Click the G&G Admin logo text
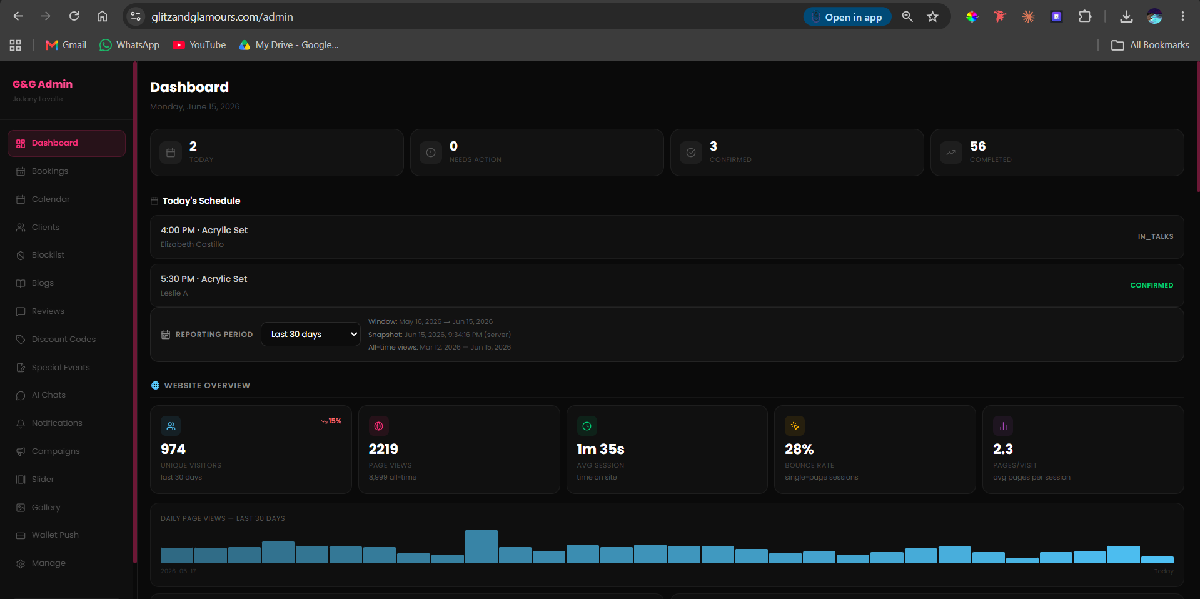This screenshot has height=599, width=1200. point(43,84)
